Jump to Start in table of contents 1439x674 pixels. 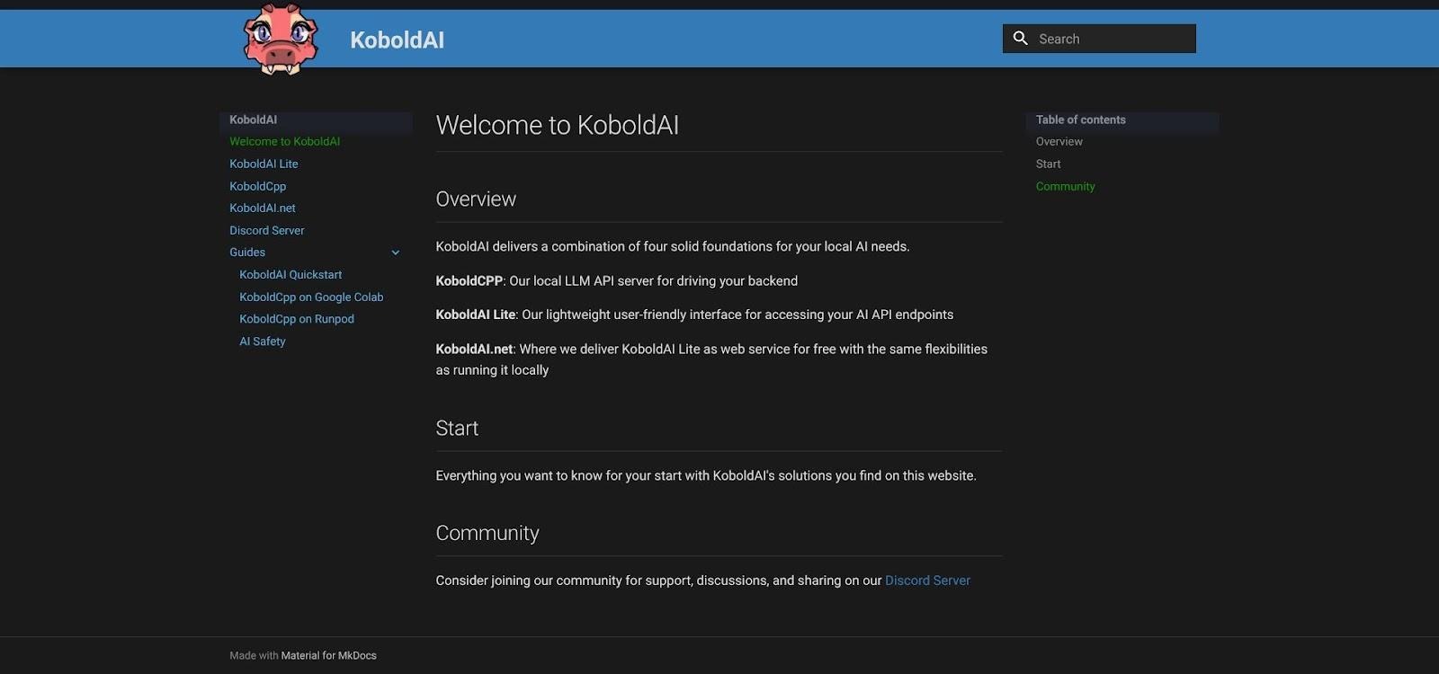(x=1048, y=164)
